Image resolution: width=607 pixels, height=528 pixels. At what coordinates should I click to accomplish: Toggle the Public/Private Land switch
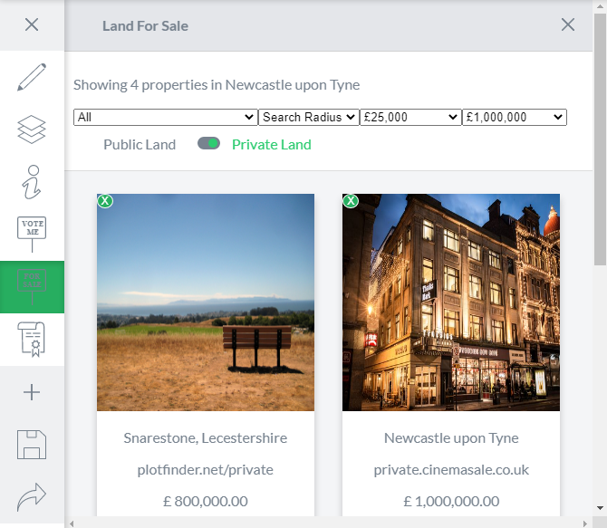click(x=208, y=144)
